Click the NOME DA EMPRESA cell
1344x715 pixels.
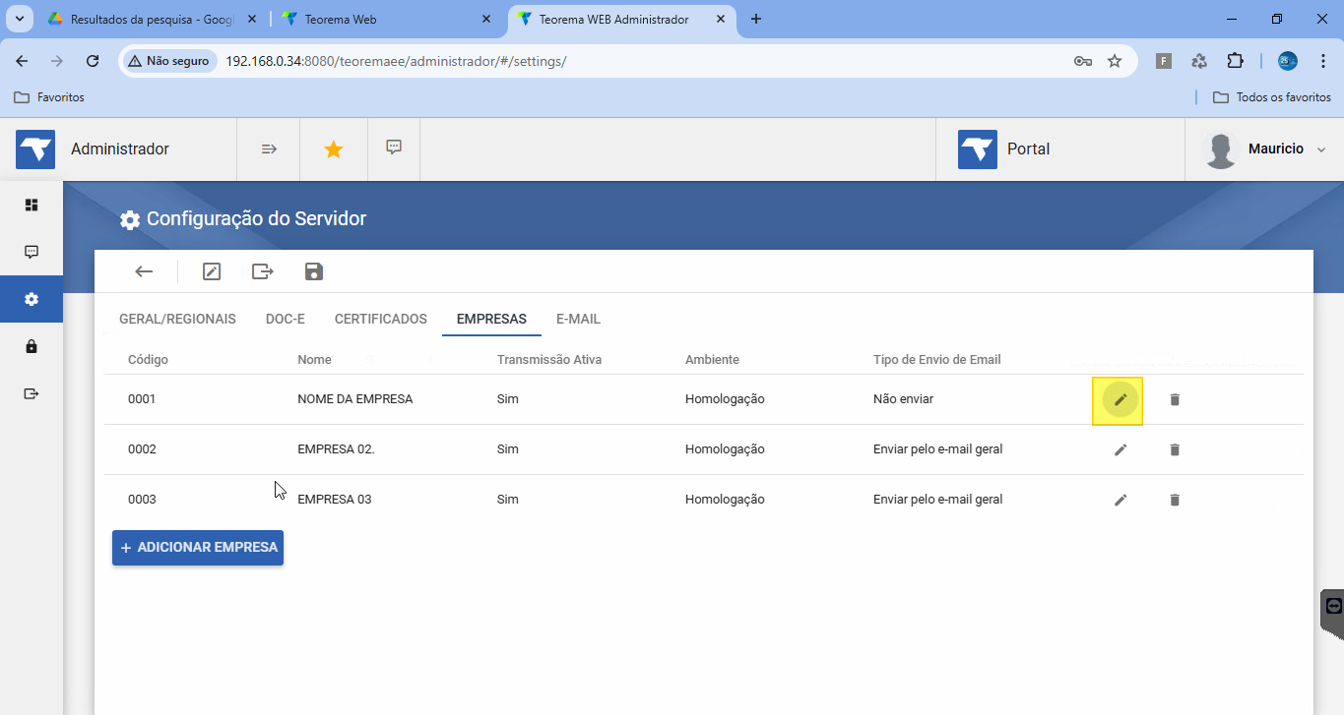[355, 399]
